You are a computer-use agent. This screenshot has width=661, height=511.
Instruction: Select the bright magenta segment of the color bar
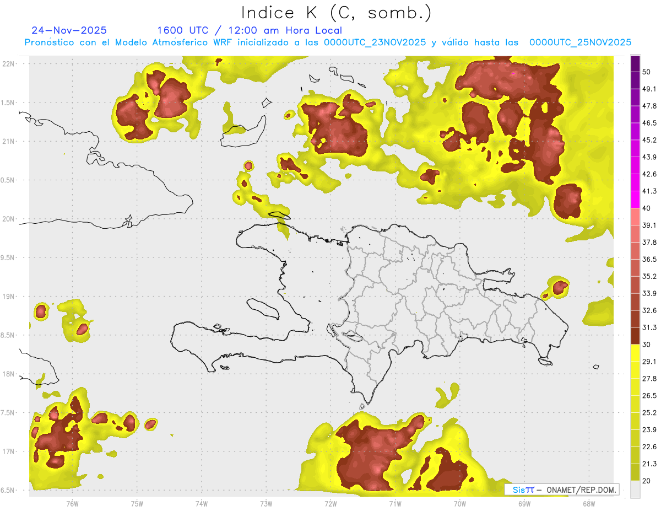tap(635, 200)
